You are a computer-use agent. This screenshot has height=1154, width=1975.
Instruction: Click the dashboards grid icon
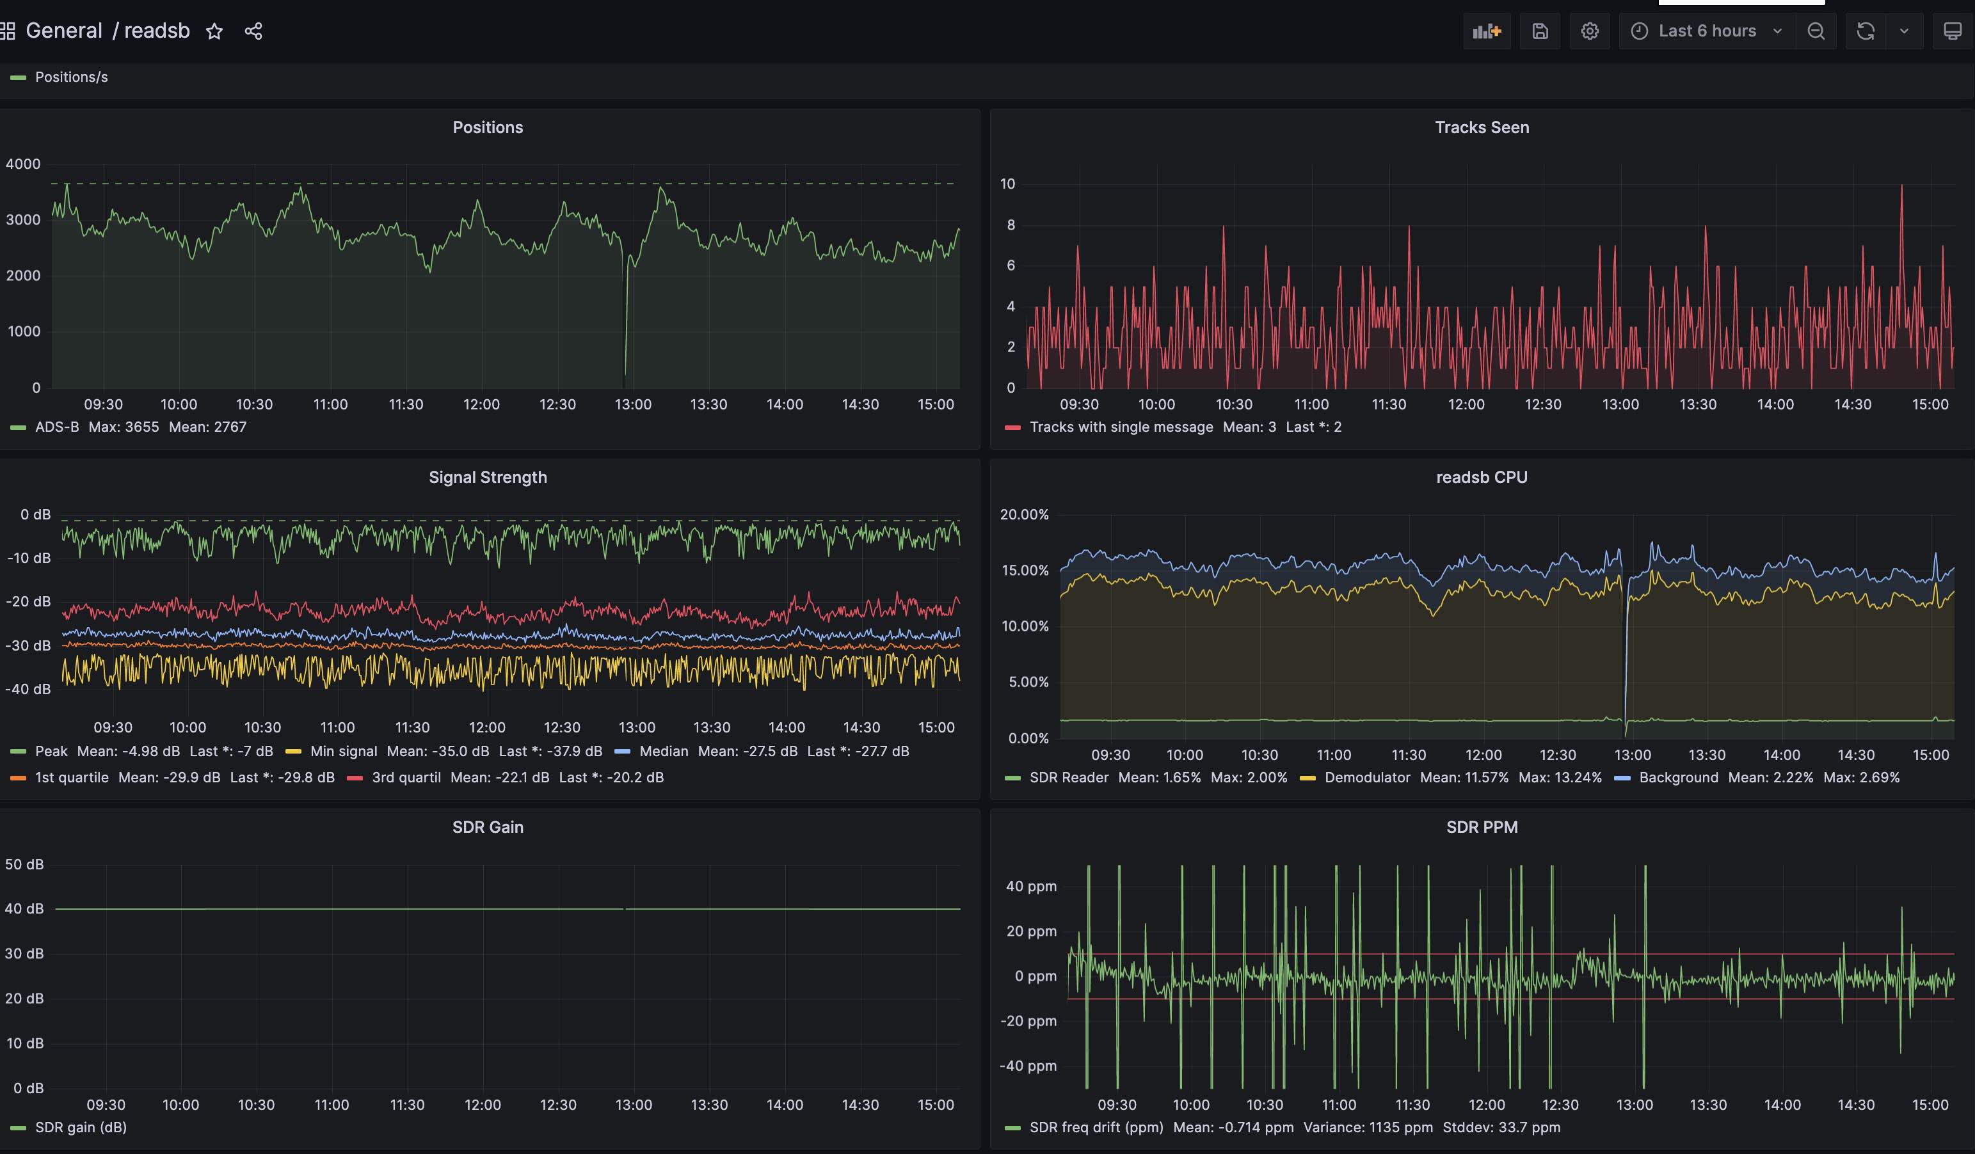click(8, 31)
